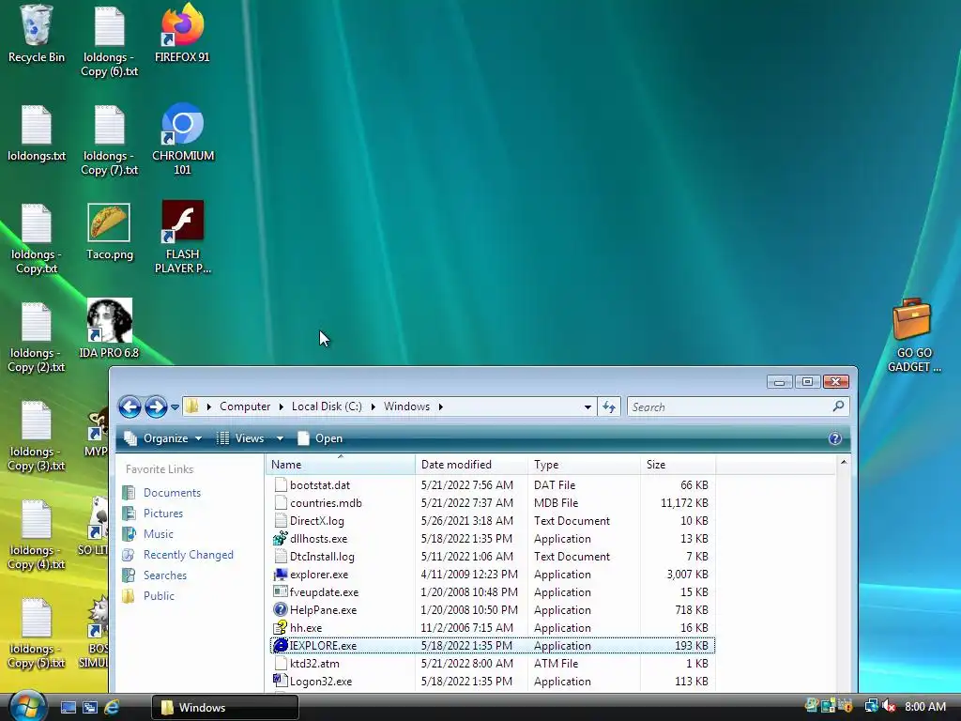Select loldongs - Copy (2).txt on desktop
This screenshot has width=961, height=721.
37,338
